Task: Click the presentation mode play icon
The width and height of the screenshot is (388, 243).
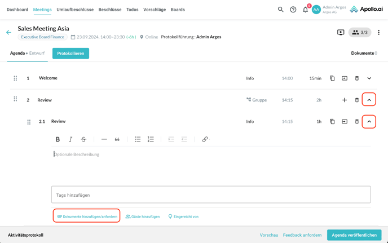Action: point(341,33)
